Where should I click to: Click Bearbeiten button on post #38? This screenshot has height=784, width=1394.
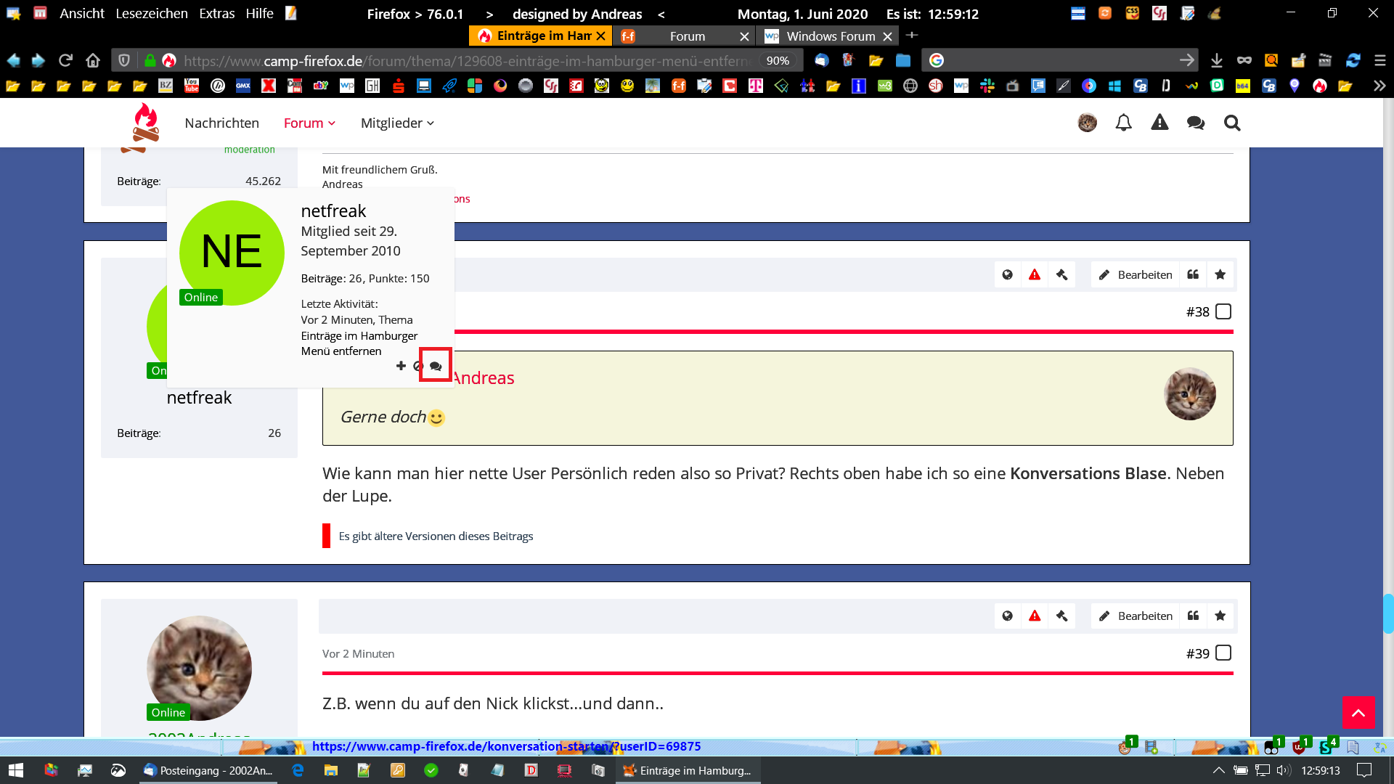point(1136,274)
